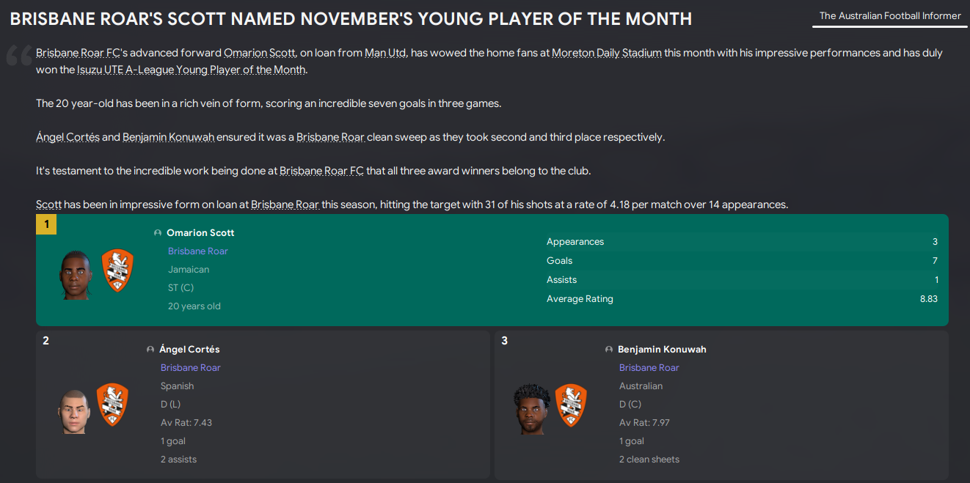This screenshot has height=483, width=970.
Task: Click Brisbane Roar club link under Benjamin Konuwah's name
Action: [649, 368]
